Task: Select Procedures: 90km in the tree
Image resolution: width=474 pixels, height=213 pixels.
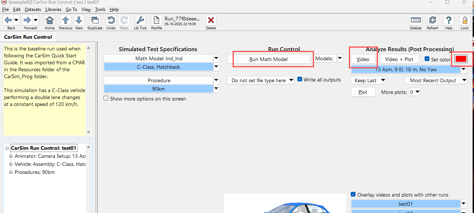Action: (35, 172)
